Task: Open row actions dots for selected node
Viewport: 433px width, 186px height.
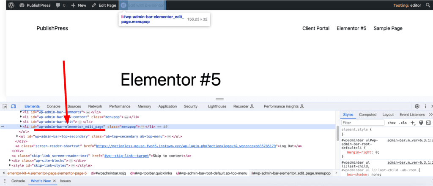Action: 3,127
